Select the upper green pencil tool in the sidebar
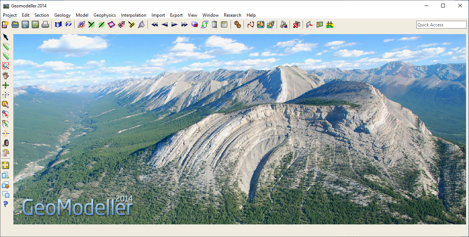Viewport: 469px width, 237px height. [6, 47]
